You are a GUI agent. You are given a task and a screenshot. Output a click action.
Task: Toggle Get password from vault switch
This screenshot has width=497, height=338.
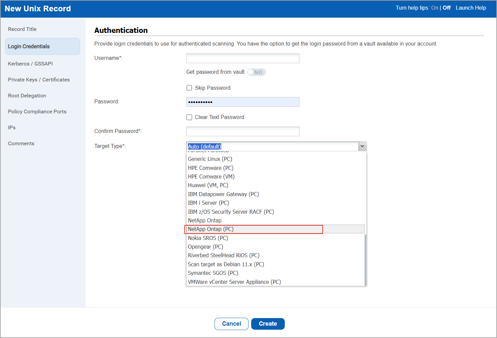pos(256,72)
